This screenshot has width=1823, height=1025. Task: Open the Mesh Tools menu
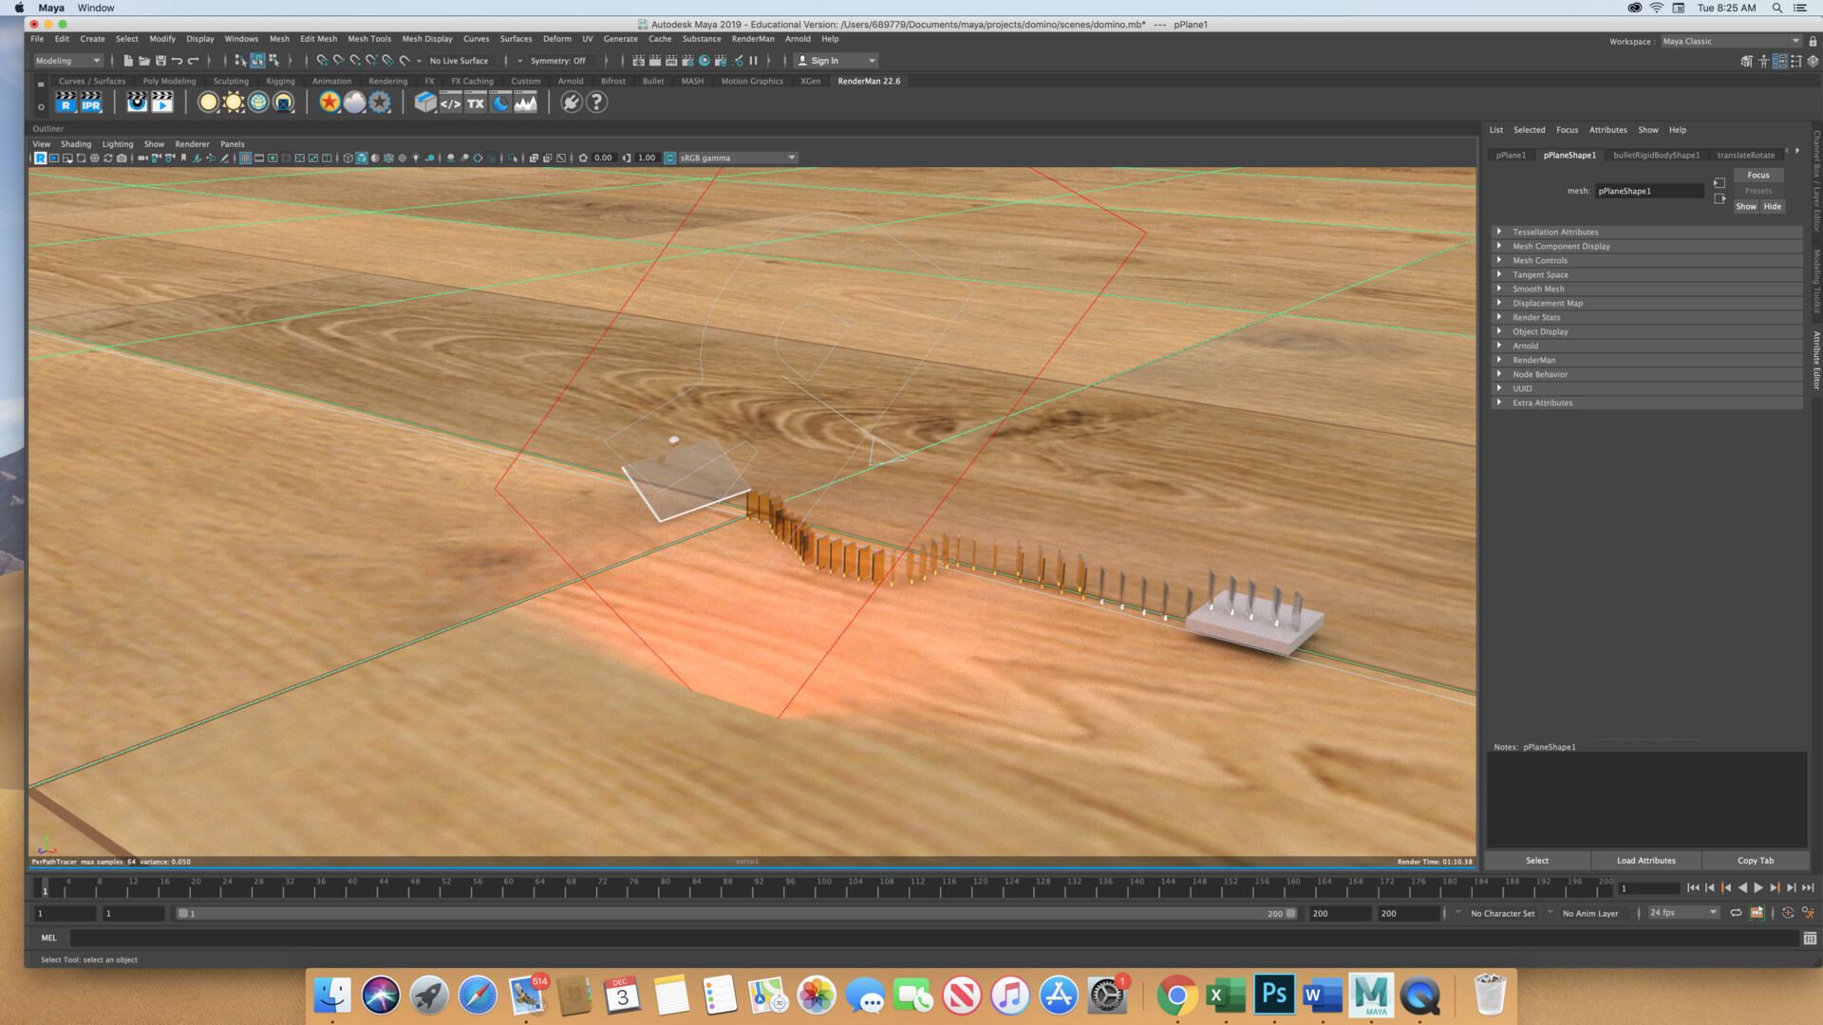coord(368,39)
